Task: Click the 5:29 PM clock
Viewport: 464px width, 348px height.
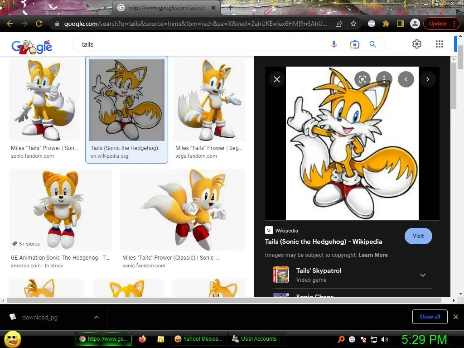Action: tap(424, 339)
